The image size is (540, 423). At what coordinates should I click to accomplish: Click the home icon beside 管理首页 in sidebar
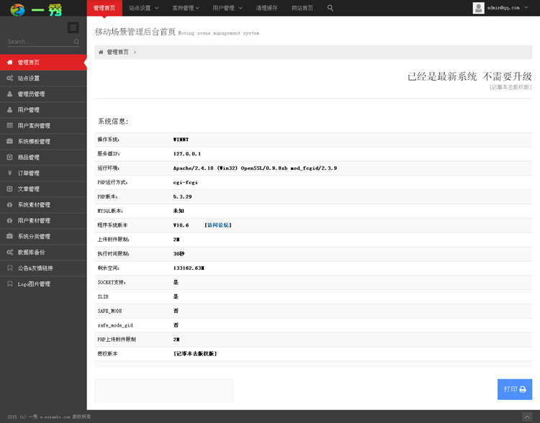coord(10,63)
